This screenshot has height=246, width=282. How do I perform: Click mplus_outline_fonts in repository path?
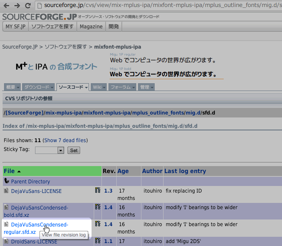tap(158, 113)
